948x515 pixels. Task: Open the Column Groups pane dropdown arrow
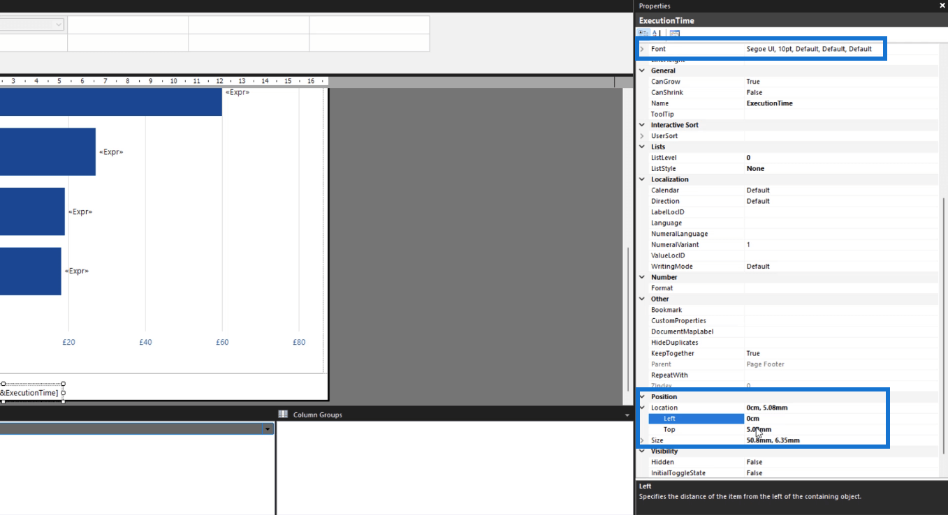tap(627, 415)
